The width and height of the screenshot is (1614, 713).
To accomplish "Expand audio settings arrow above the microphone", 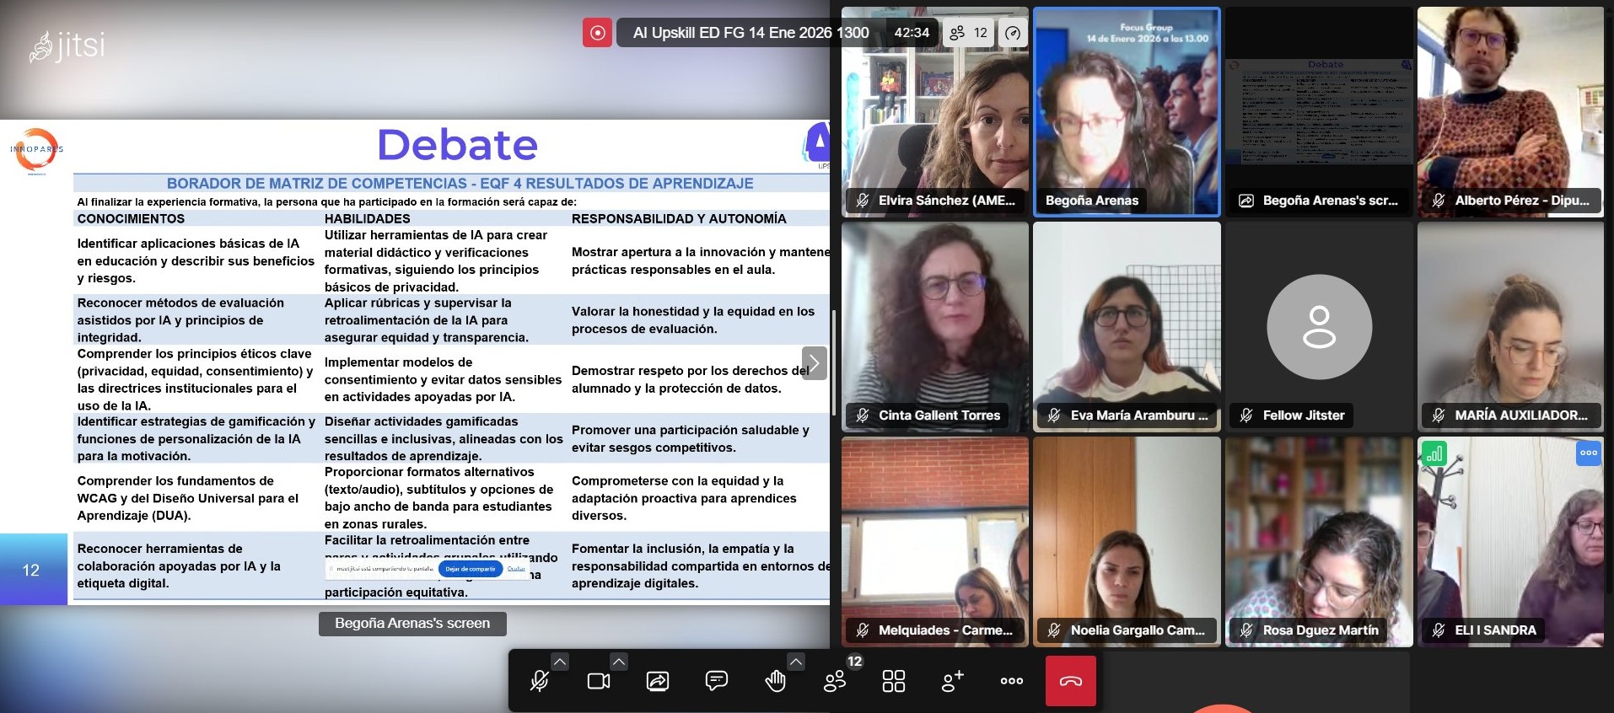I will click(x=560, y=662).
